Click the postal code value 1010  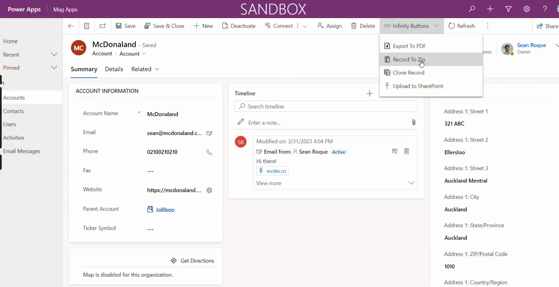click(x=449, y=266)
